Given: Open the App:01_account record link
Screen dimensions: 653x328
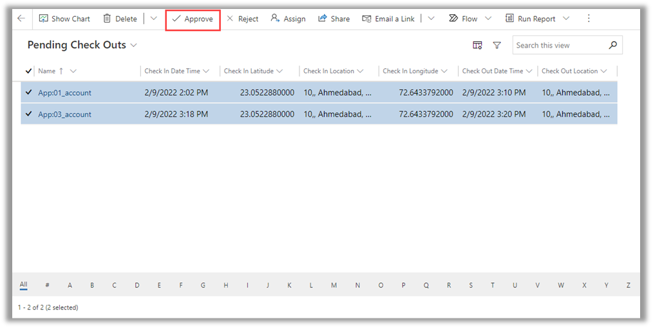Looking at the screenshot, I should (x=64, y=93).
